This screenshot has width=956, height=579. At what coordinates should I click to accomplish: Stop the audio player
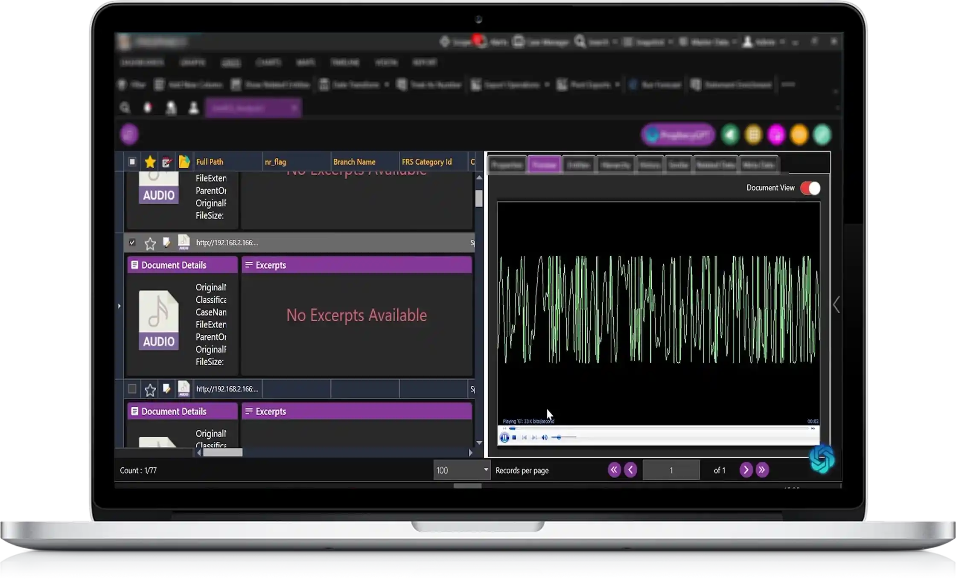coord(514,437)
